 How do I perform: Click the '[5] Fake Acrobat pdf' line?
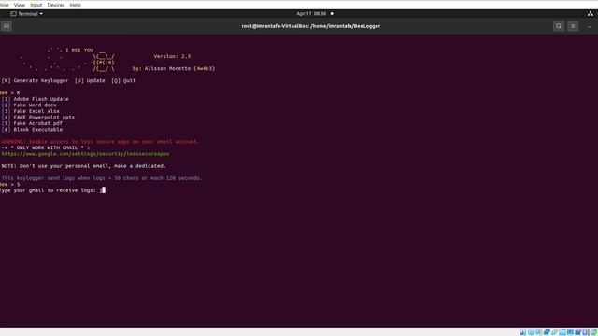tap(32, 123)
